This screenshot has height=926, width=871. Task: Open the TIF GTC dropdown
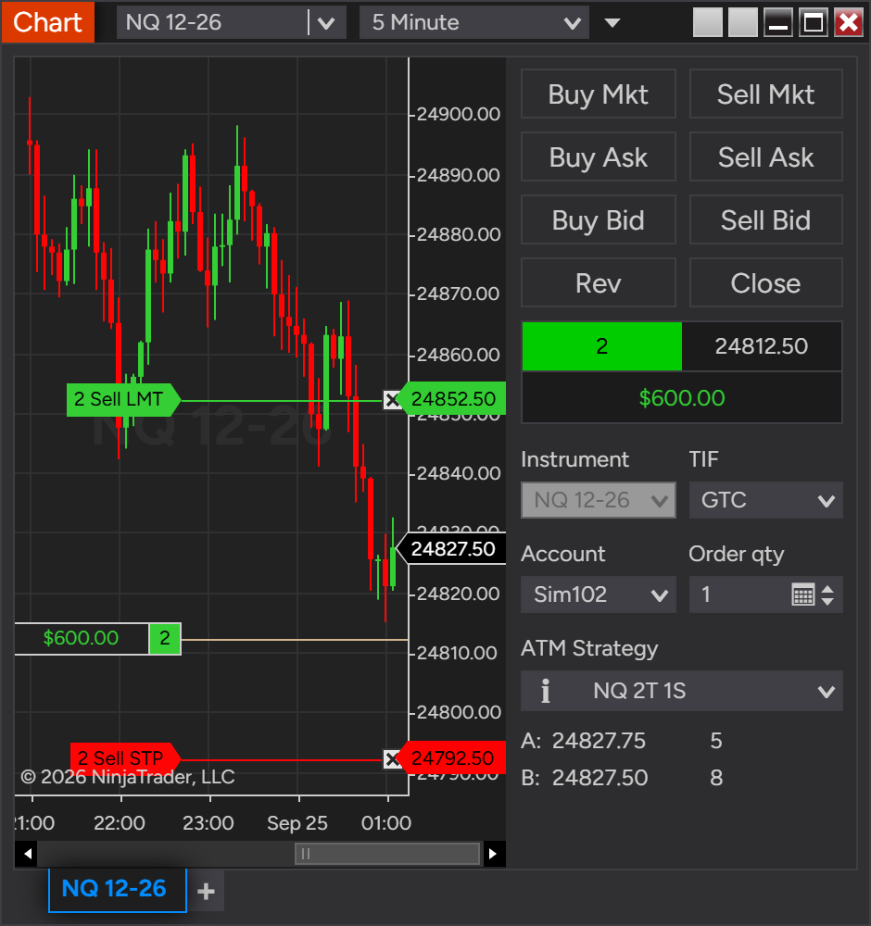point(765,500)
